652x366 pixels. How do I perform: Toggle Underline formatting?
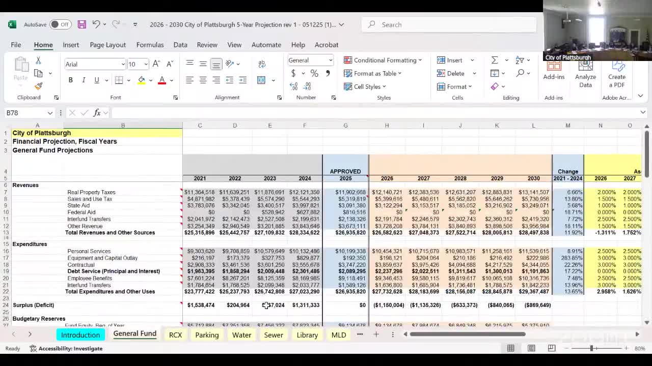[96, 80]
